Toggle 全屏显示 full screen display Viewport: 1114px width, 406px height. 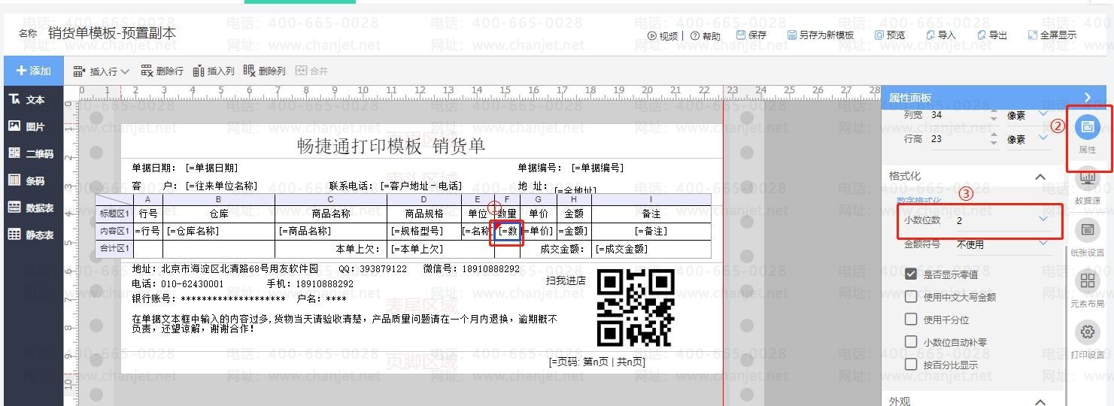click(1052, 35)
